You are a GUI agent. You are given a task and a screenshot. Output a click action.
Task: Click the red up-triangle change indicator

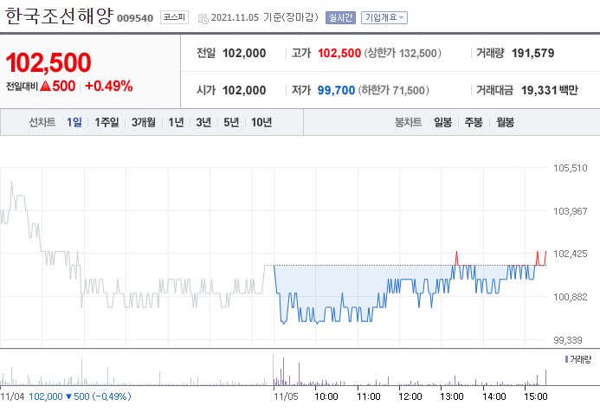[45, 86]
